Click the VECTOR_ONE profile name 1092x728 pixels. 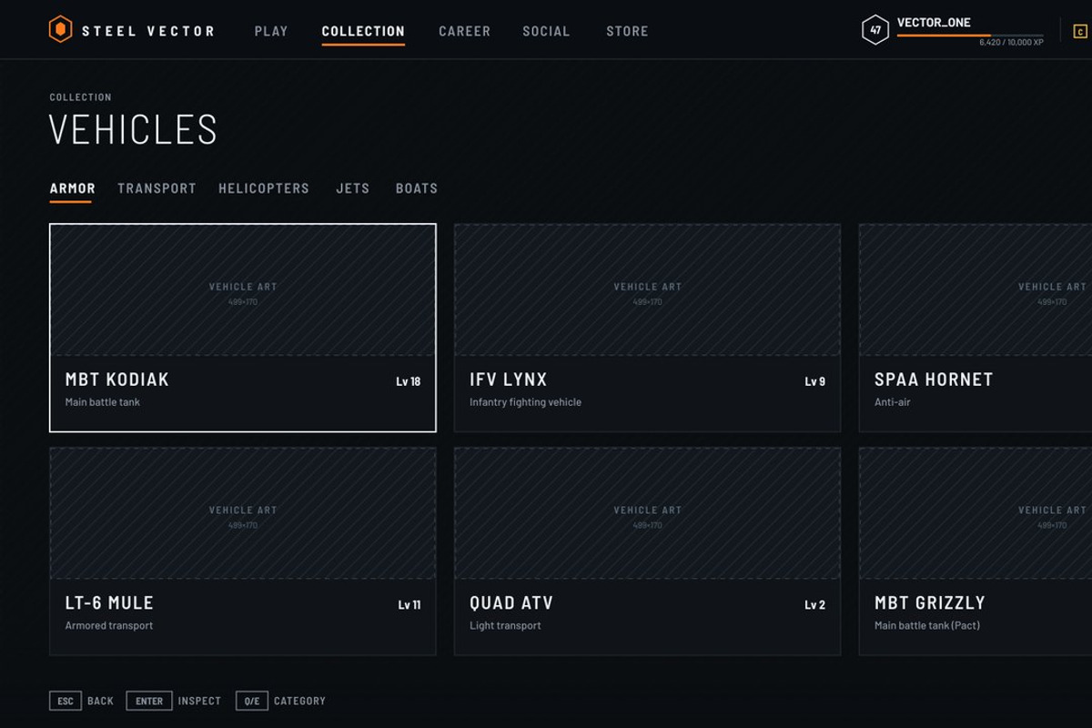pos(934,23)
